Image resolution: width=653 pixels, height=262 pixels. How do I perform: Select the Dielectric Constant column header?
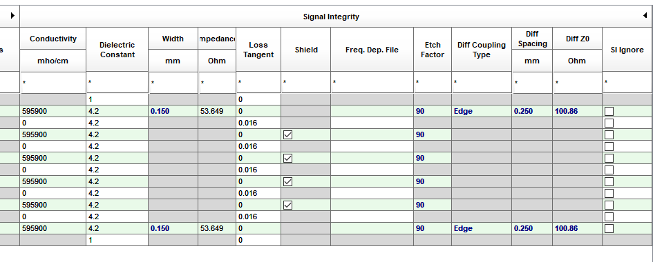(x=117, y=50)
